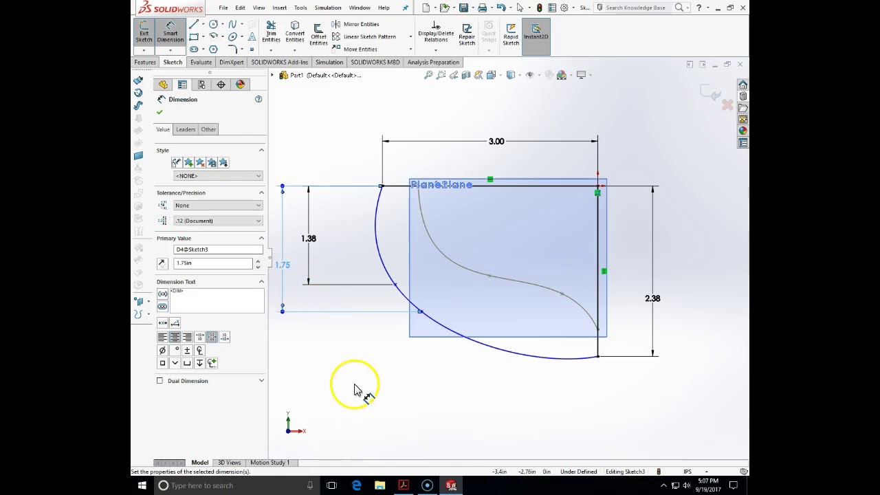Click the 1.75in primary value field
The width and height of the screenshot is (880, 495).
213,263
